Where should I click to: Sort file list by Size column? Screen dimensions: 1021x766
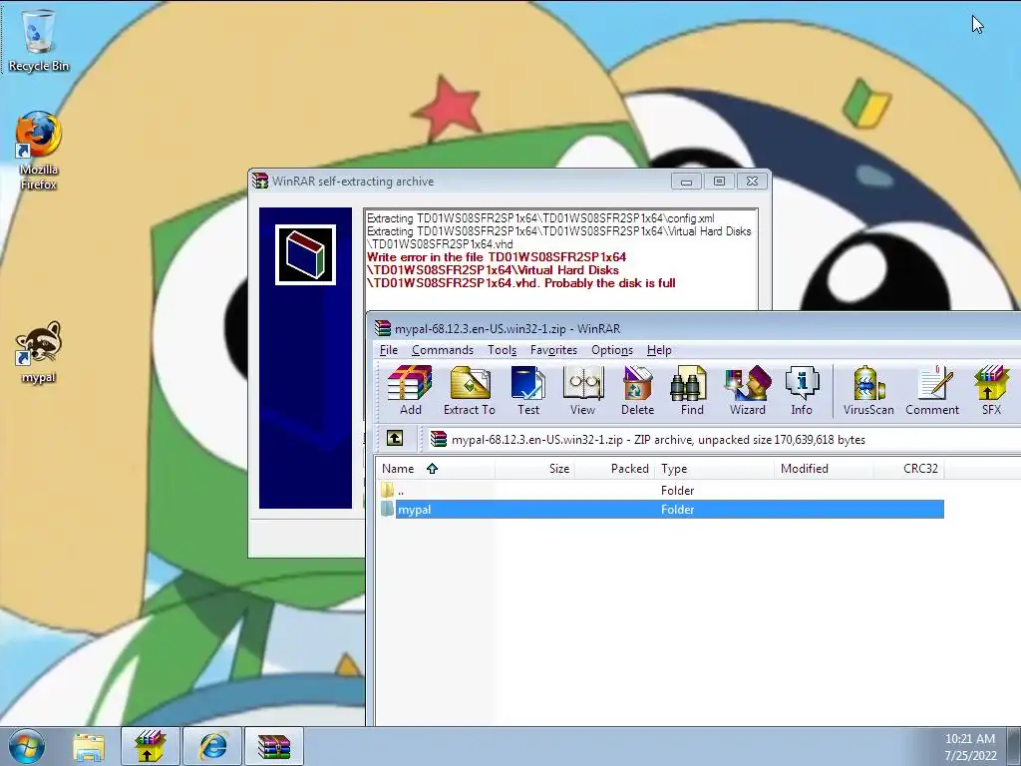point(534,469)
